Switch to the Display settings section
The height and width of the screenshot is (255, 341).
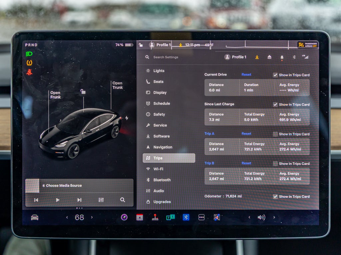pyautogui.click(x=161, y=92)
